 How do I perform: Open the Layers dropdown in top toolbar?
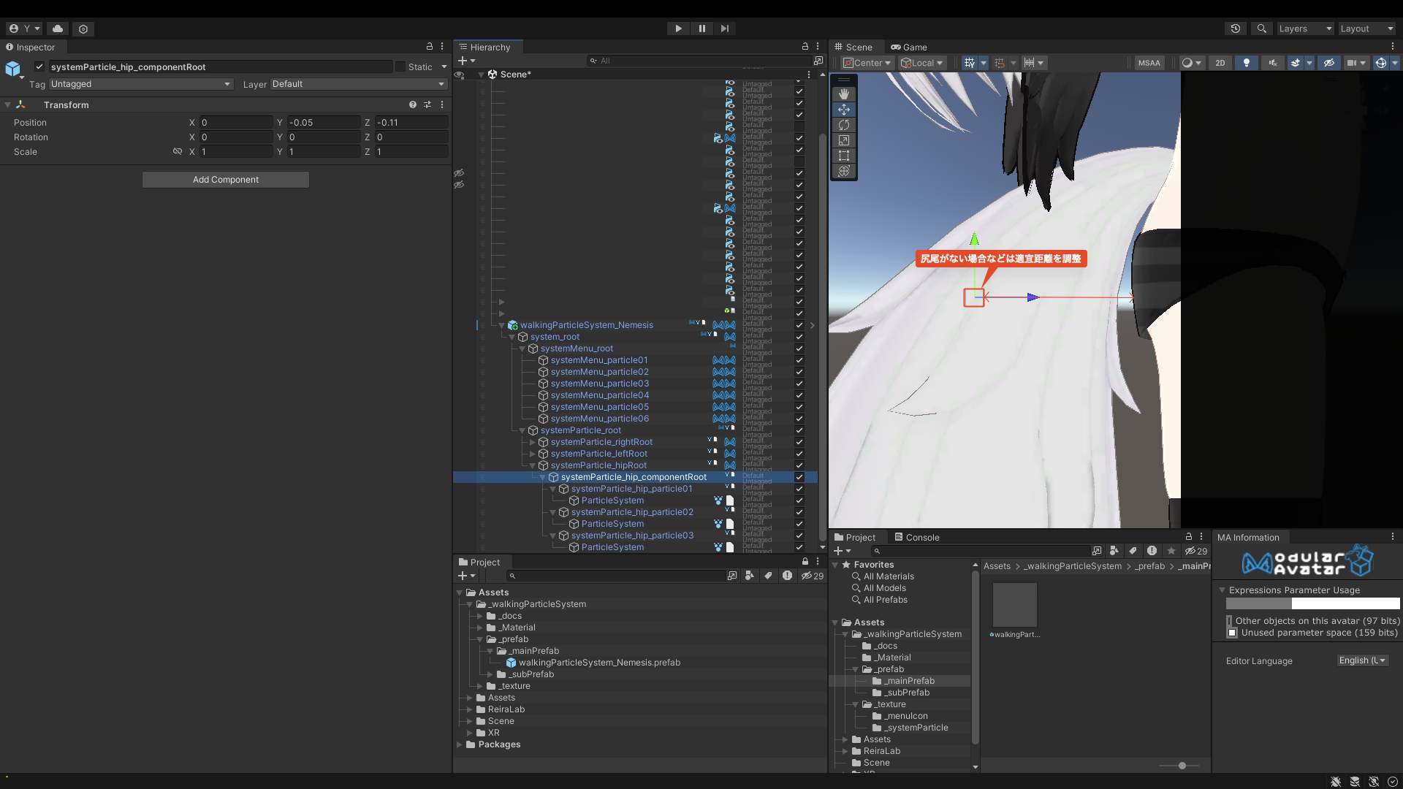(1304, 28)
